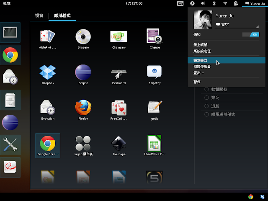Click Chrome tray icon in bottom bar
This screenshot has width=268, height=201.
(251, 197)
